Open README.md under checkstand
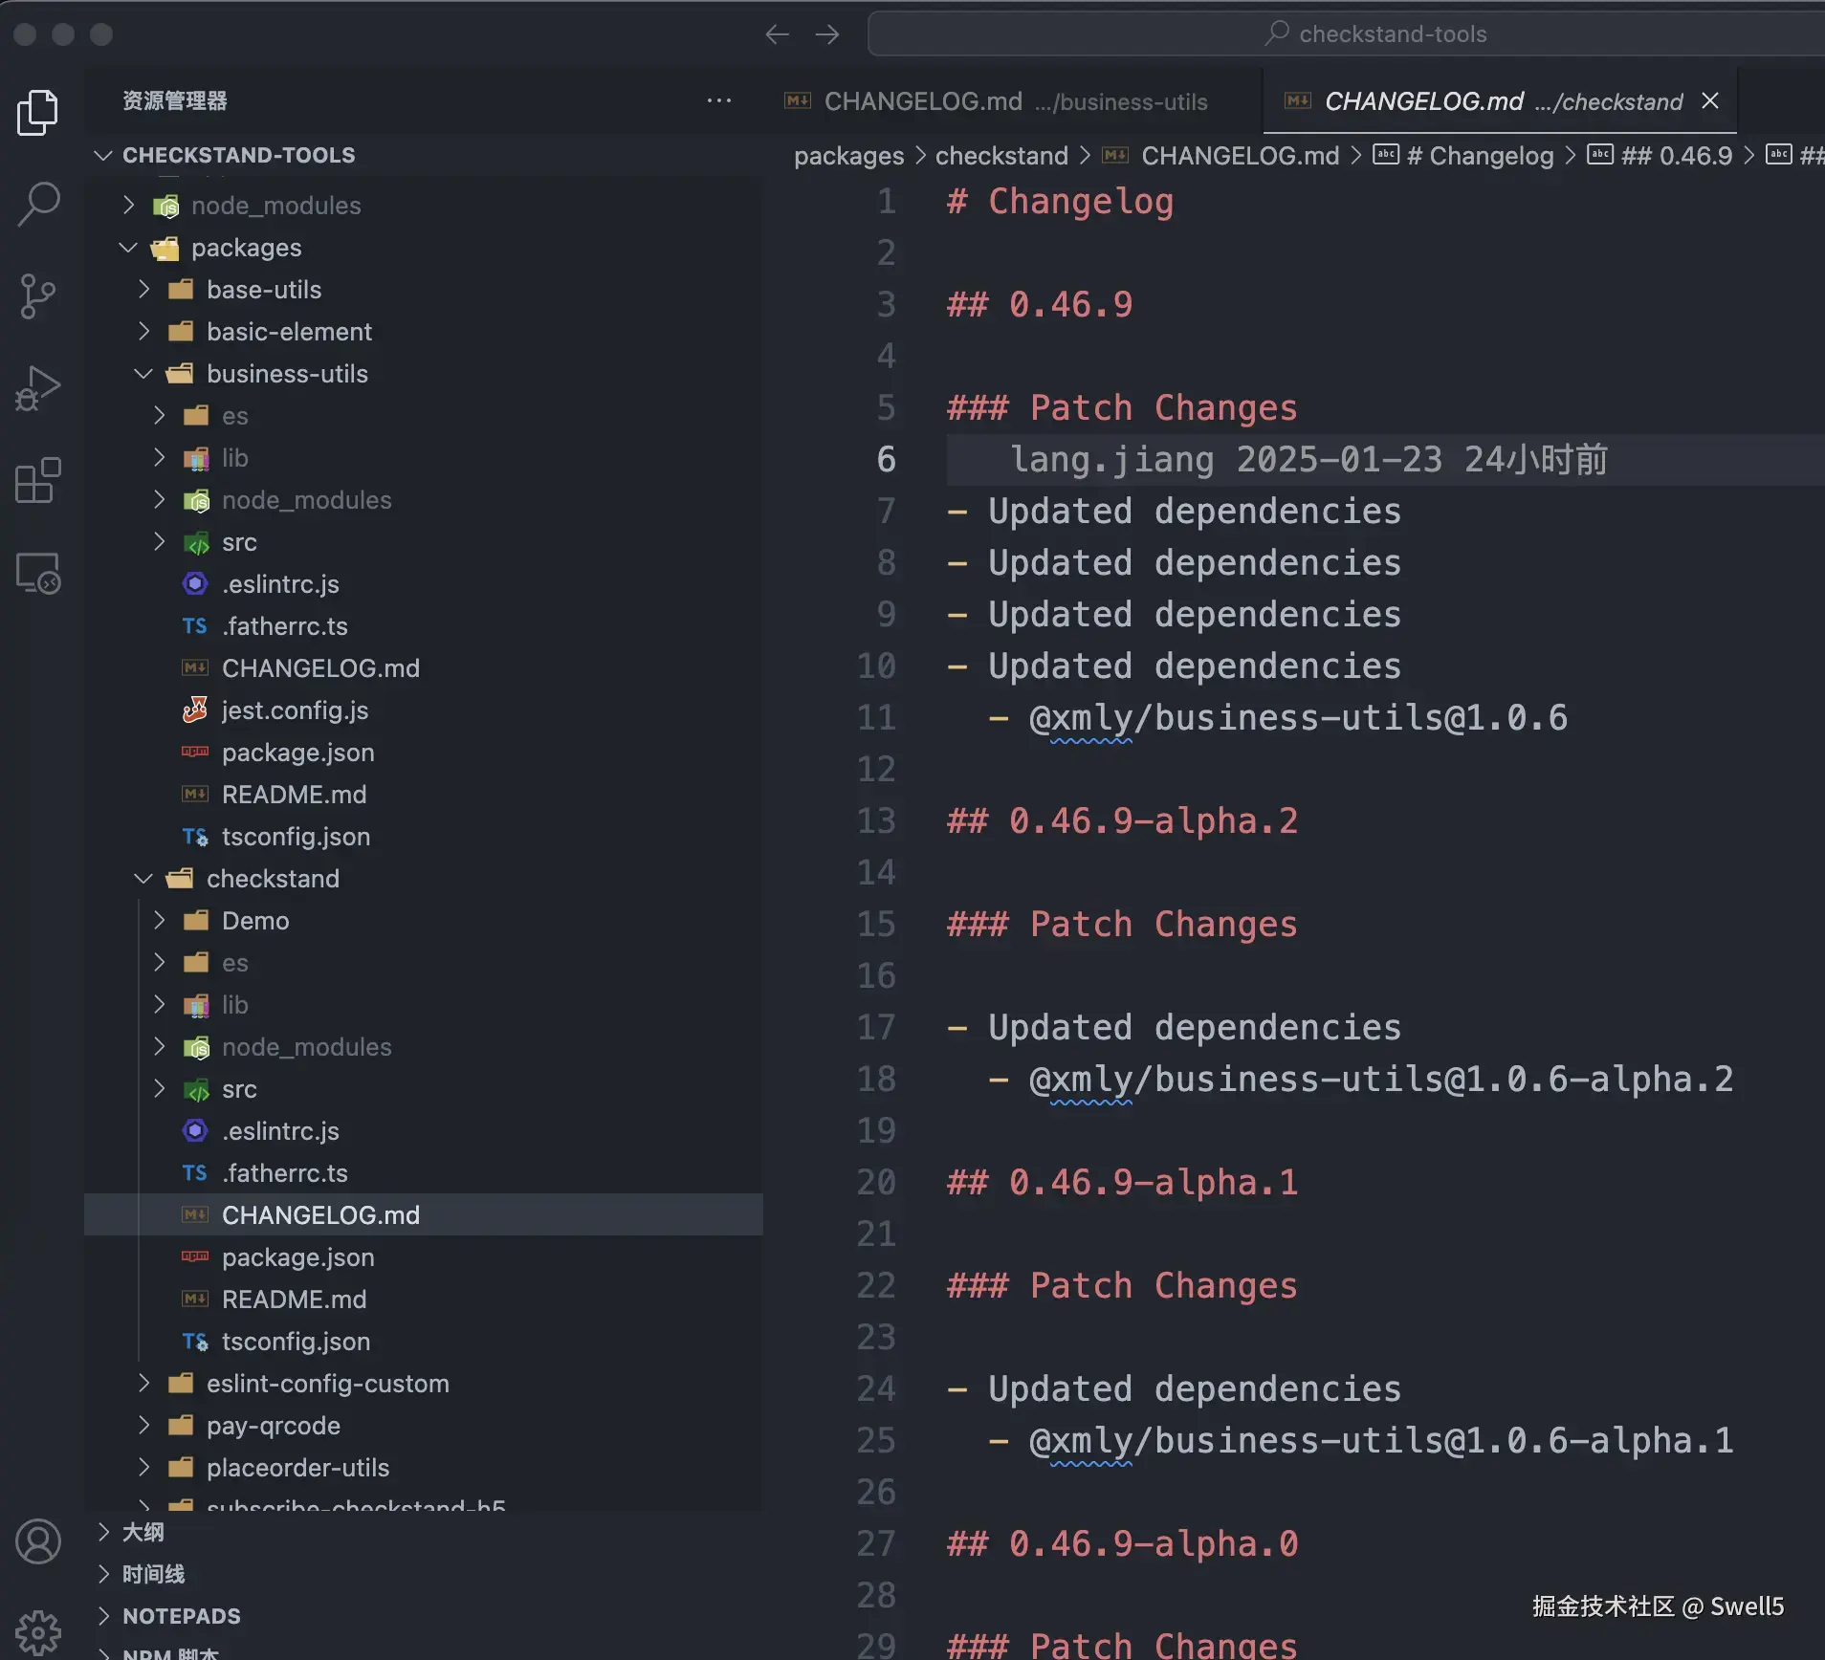 click(424, 1300)
